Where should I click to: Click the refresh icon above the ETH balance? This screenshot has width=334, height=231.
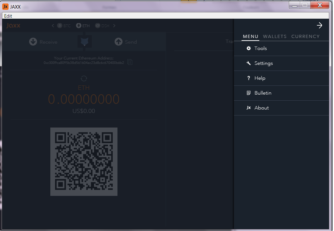pyautogui.click(x=84, y=78)
